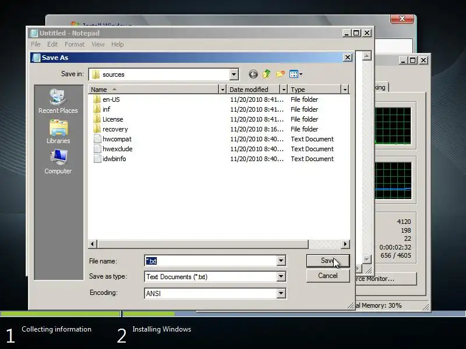Create a new folder icon

[280, 74]
